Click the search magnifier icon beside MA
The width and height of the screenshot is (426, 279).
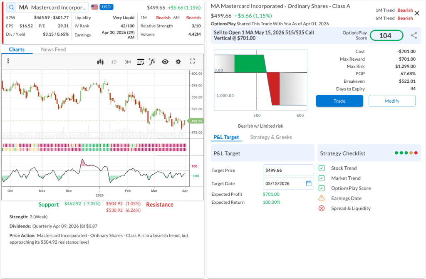(x=11, y=7)
